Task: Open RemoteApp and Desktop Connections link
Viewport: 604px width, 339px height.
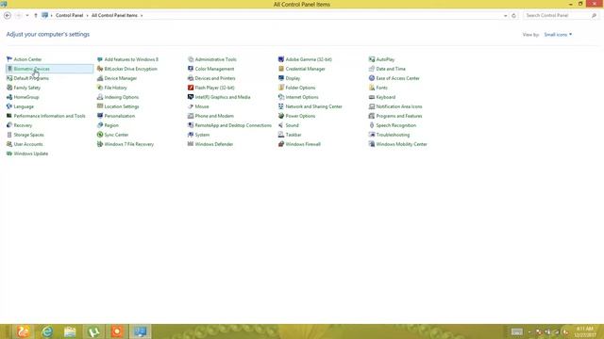Action: pos(233,125)
